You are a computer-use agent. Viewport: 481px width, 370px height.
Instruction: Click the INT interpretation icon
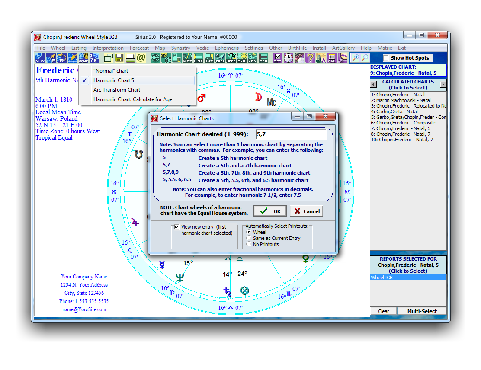(209, 58)
